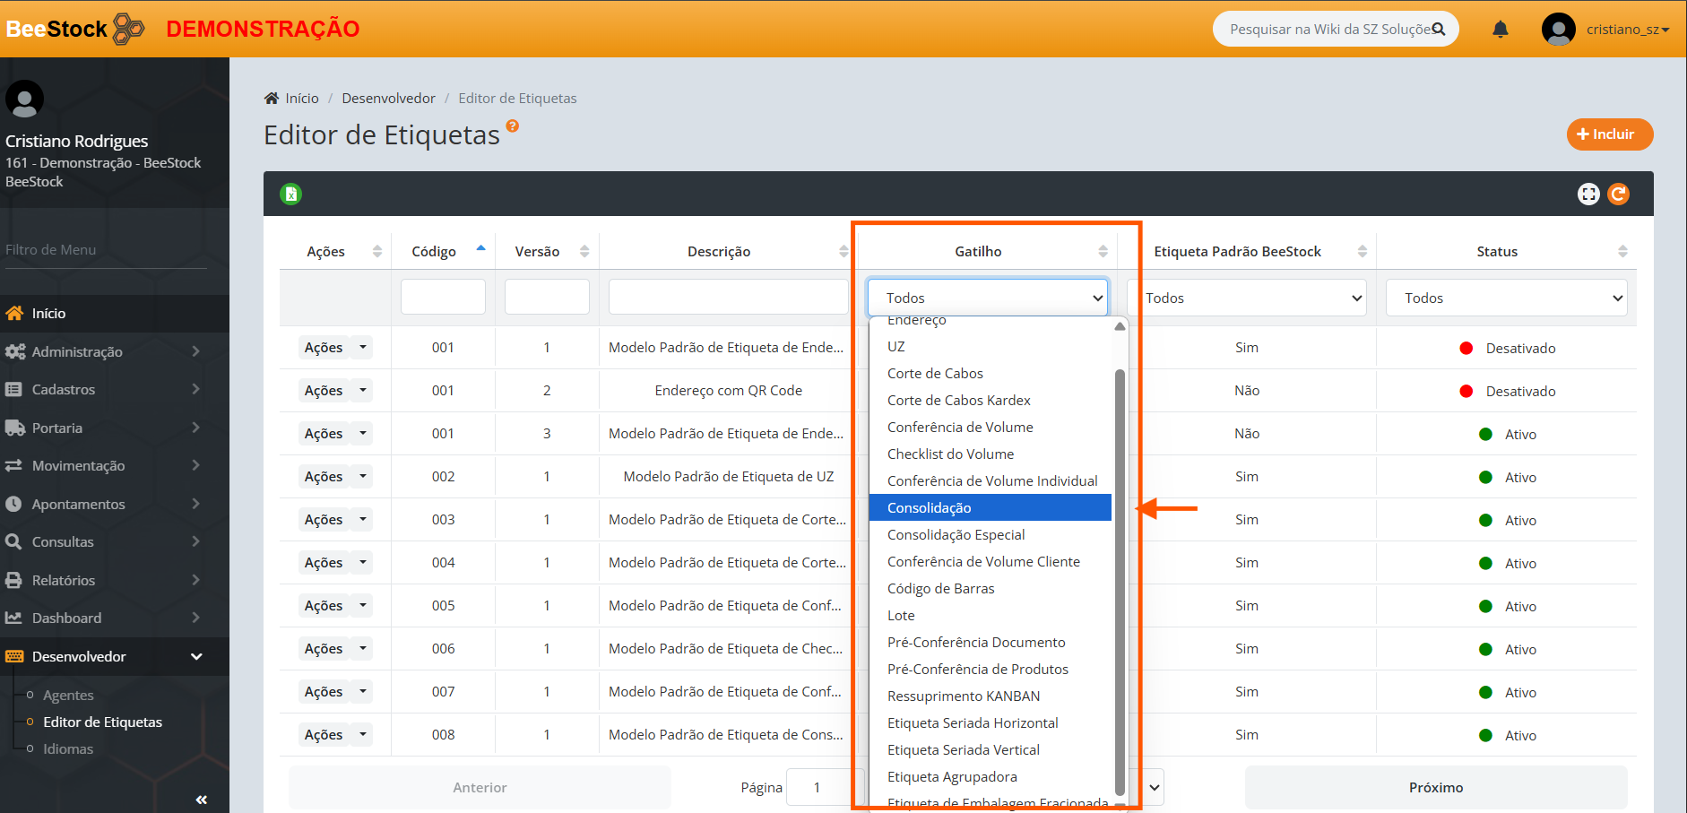
Task: Open the Status filter dropdown
Action: tap(1511, 298)
